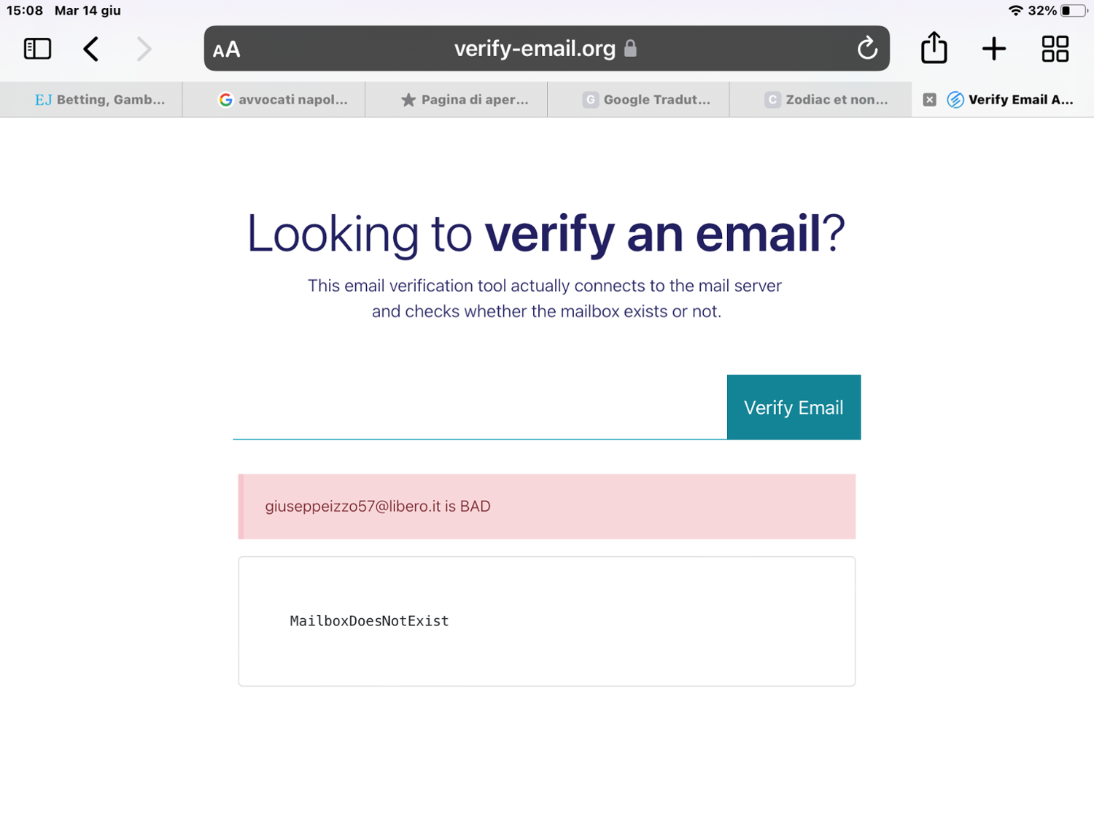Tap the verify-email.org address bar

point(535,49)
